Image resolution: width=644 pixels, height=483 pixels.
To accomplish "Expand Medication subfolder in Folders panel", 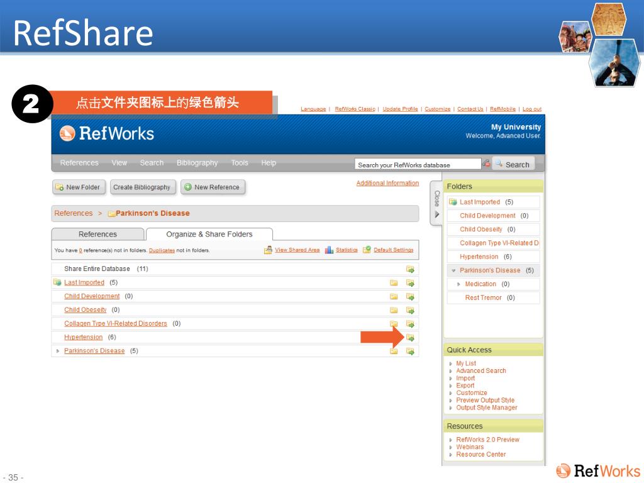I will click(458, 284).
